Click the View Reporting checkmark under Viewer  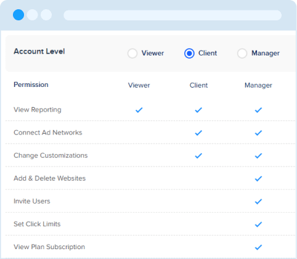tap(139, 110)
